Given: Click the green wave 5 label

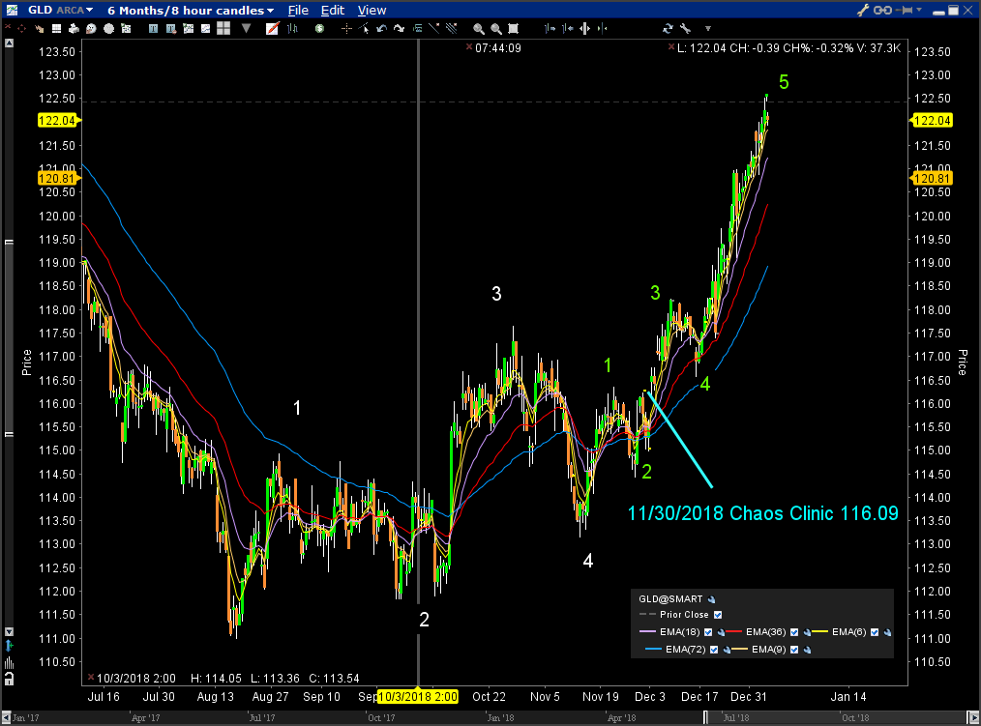Looking at the screenshot, I should click(784, 82).
